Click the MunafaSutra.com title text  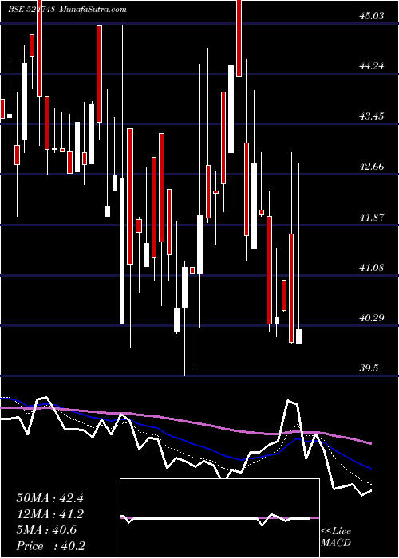point(93,10)
